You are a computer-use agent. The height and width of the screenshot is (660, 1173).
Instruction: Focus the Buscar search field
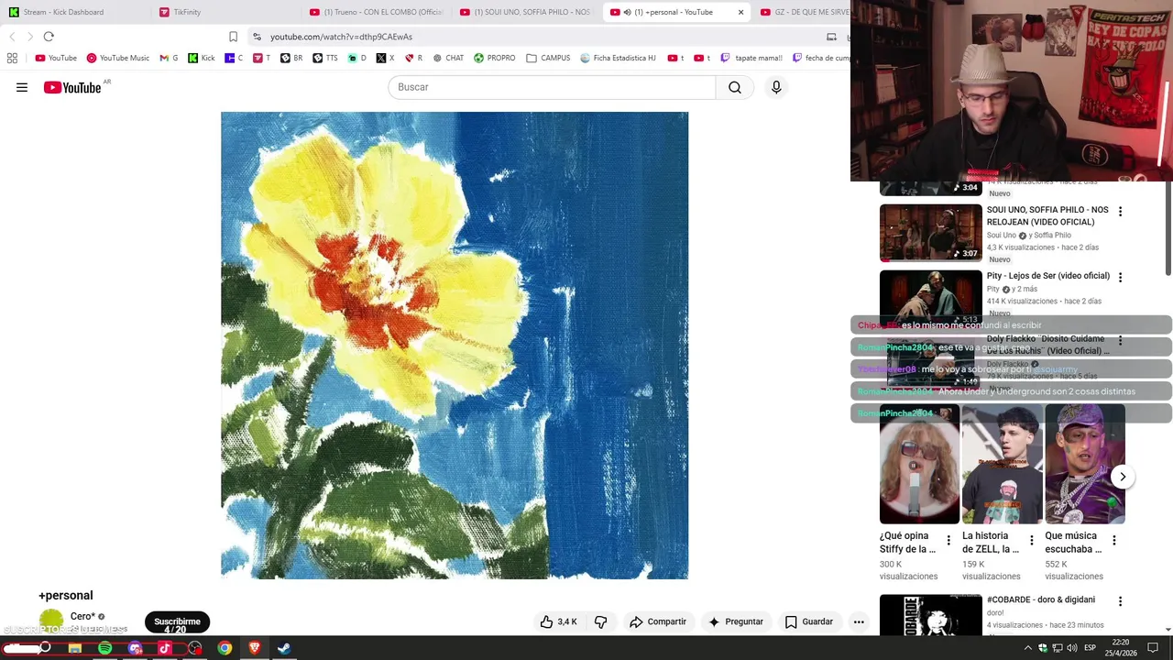pyautogui.click(x=552, y=87)
